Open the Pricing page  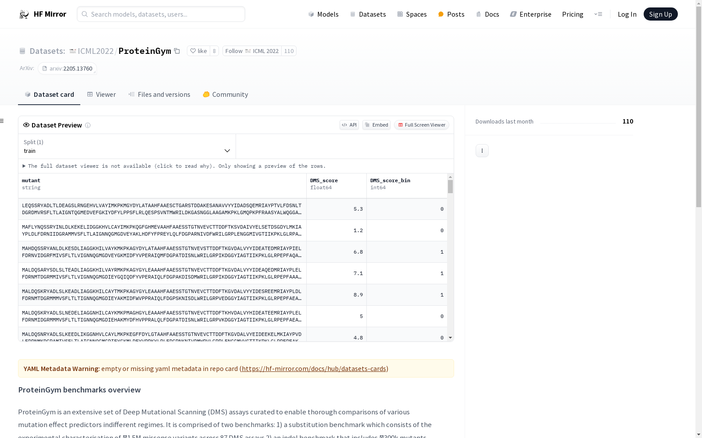[573, 14]
